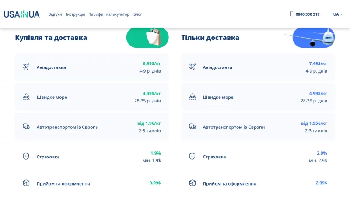Click the 0.99$ handling fee
350x197 pixels.
155,183
